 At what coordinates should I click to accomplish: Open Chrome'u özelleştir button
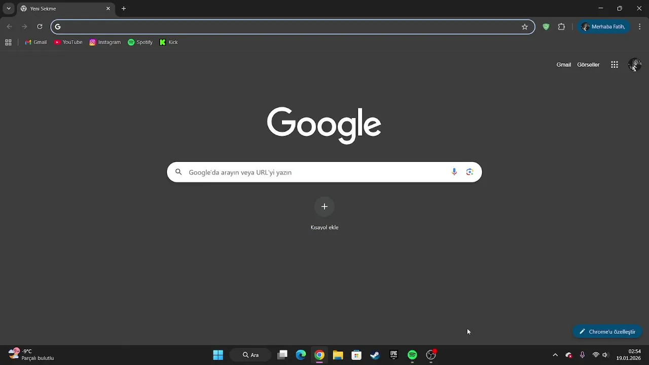click(607, 332)
